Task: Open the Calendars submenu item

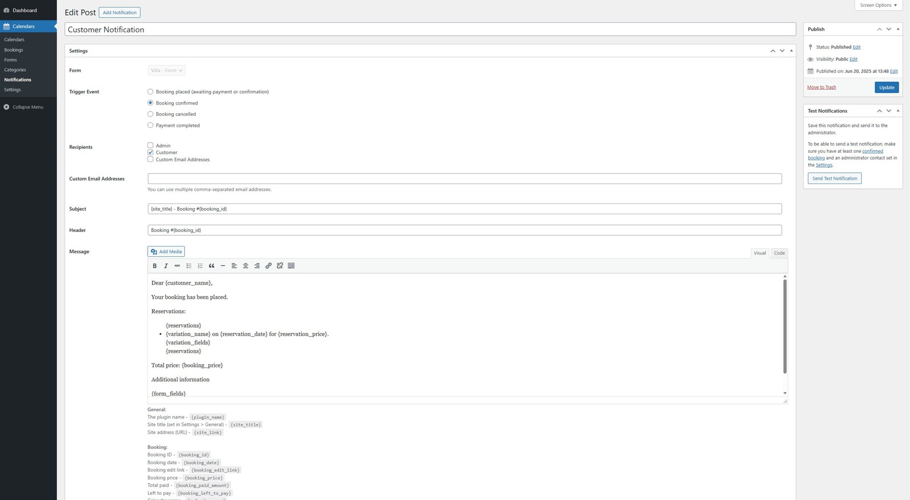Action: pos(14,40)
